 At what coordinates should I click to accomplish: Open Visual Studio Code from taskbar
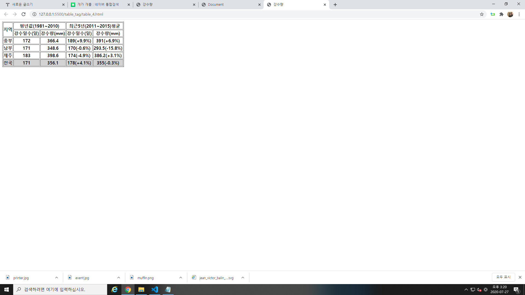pyautogui.click(x=155, y=290)
